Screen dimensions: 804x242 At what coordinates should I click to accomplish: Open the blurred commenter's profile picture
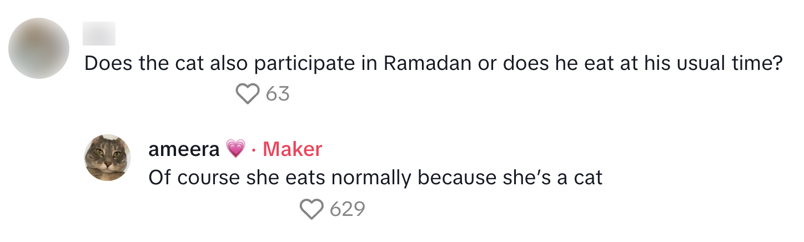[x=39, y=48]
